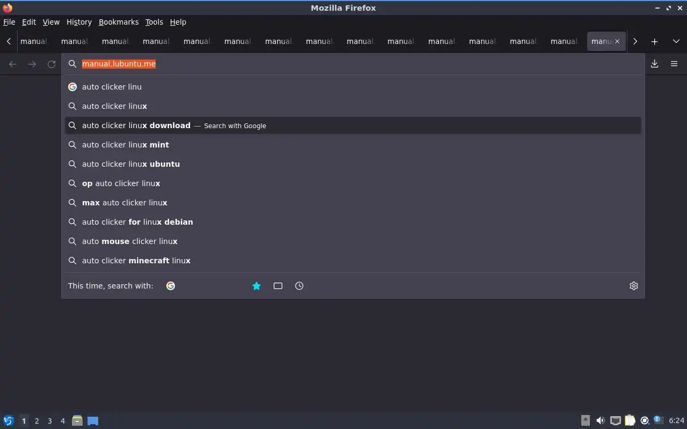Search open Tabs with the tab icon
Image resolution: width=687 pixels, height=429 pixels.
tap(278, 286)
